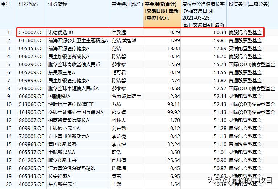Select code 400025.OF cell
278x189 pixels.
[x=31, y=184]
